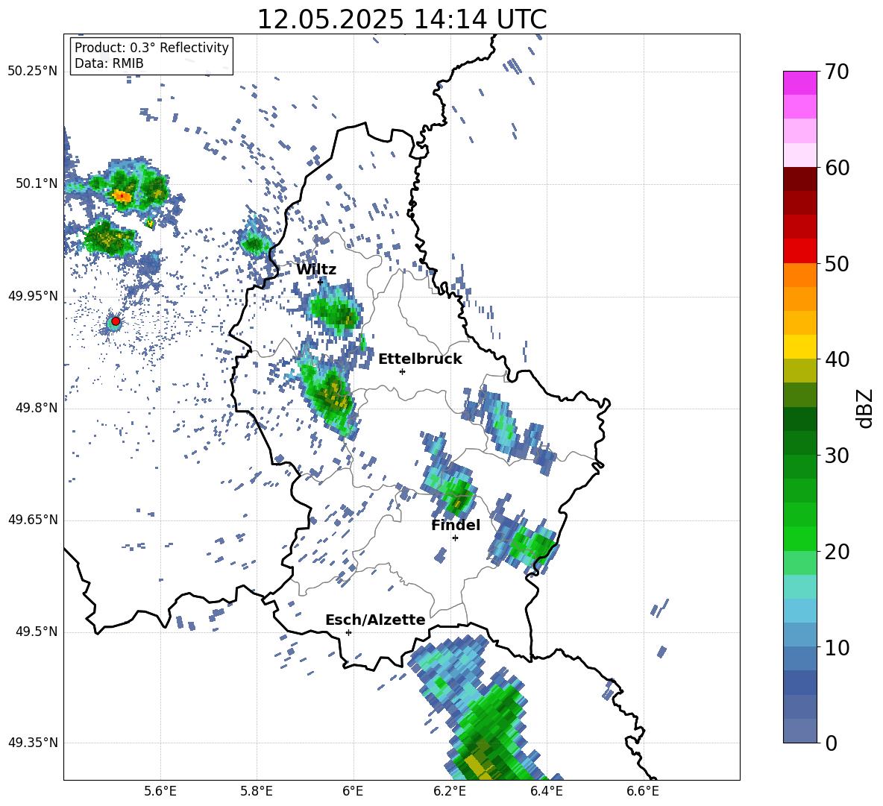Image resolution: width=883 pixels, height=806 pixels.
Task: Click the Wiltz city label
Action: click(316, 269)
